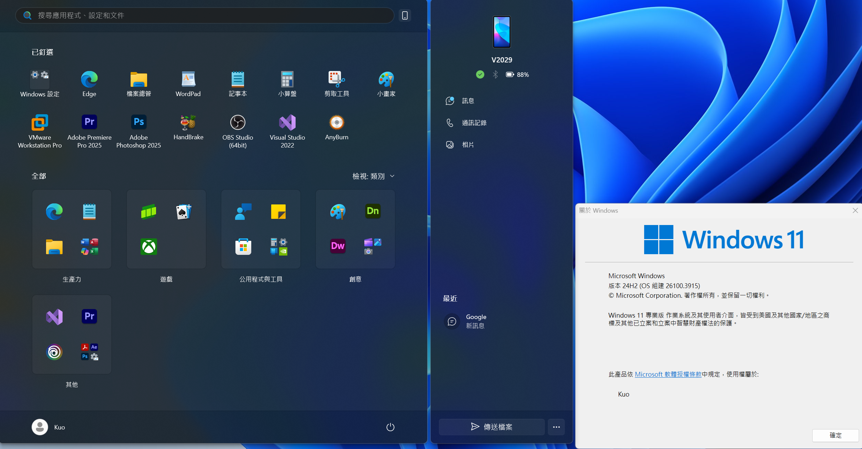Launch WordPad from pinned apps

pyautogui.click(x=188, y=84)
